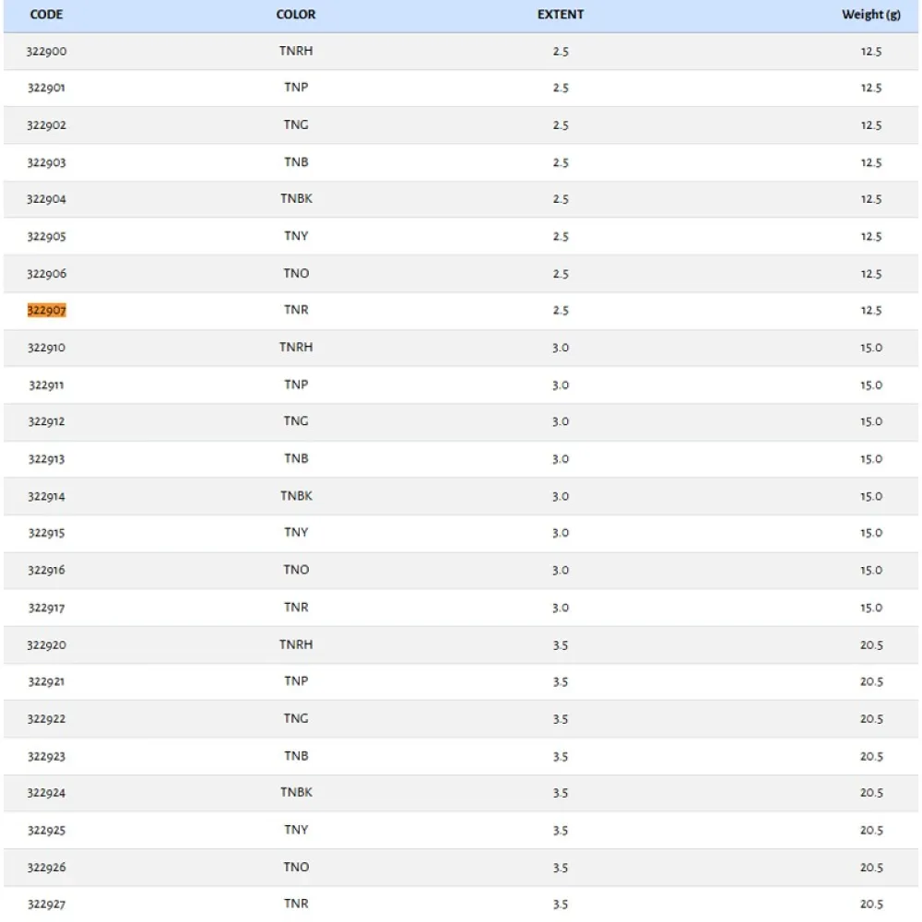
Task: Click TNY color in row 322915
Action: point(296,532)
